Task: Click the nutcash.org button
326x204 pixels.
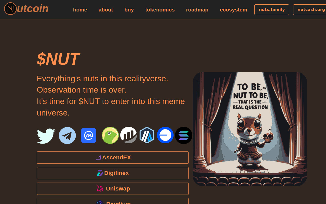Action: pyautogui.click(x=310, y=10)
